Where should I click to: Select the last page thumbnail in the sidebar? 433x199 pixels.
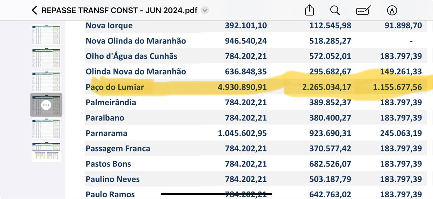pos(46,152)
